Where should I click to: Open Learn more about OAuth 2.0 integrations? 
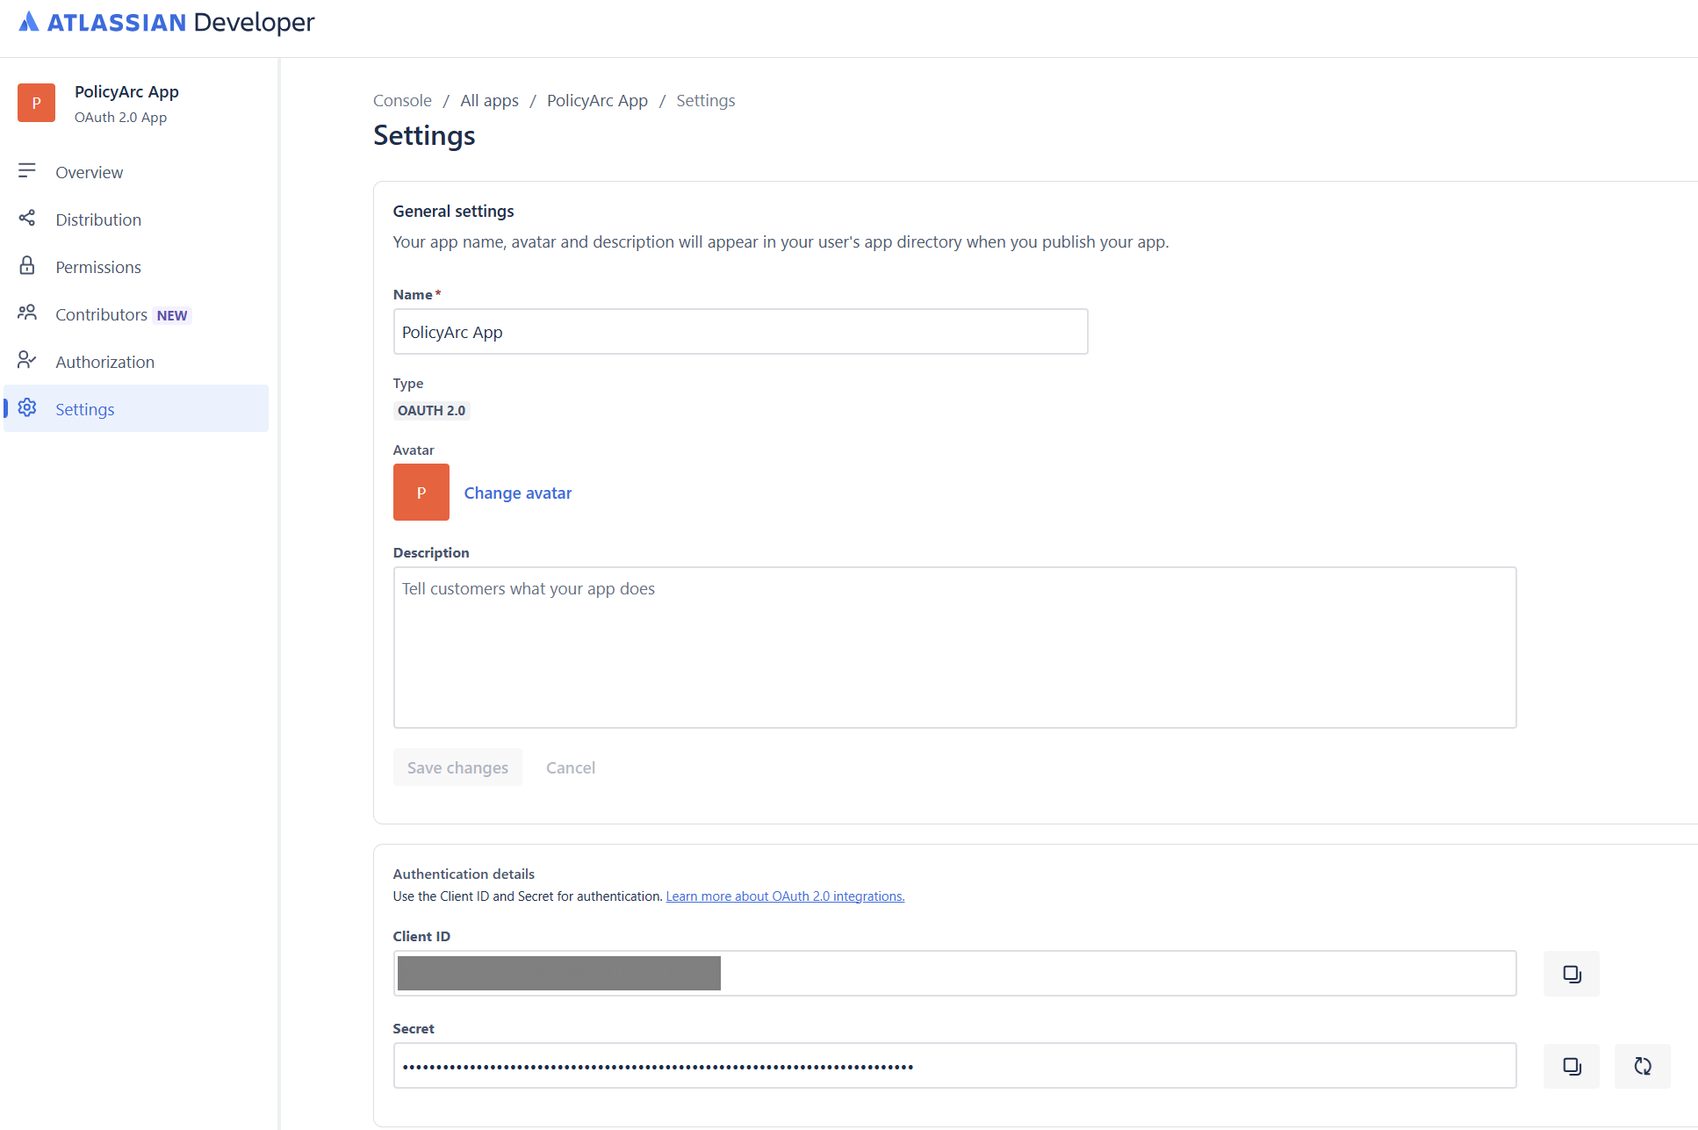click(x=785, y=896)
